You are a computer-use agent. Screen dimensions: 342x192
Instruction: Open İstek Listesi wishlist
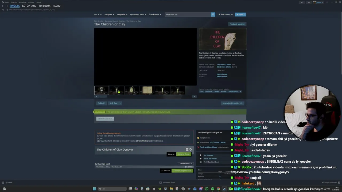click(x=226, y=14)
